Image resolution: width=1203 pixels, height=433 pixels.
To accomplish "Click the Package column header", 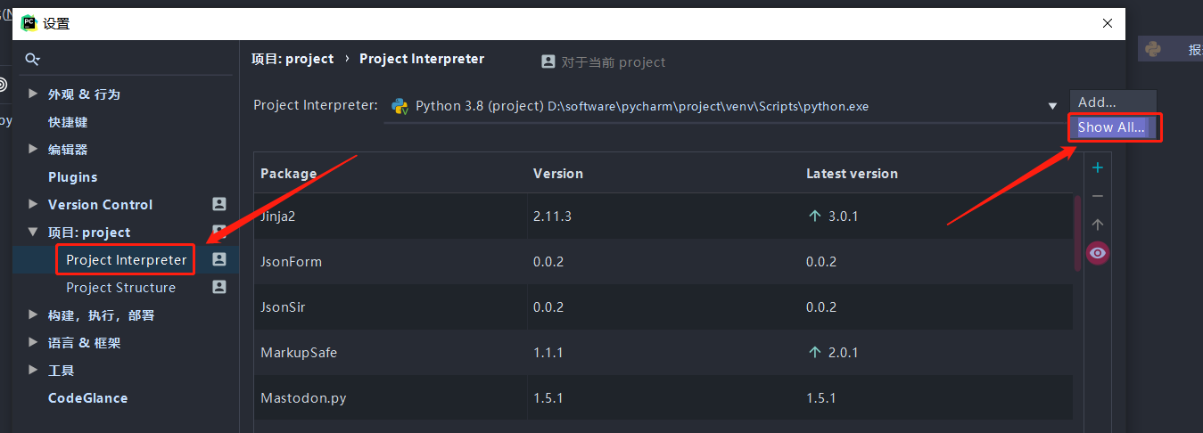I will (x=289, y=173).
